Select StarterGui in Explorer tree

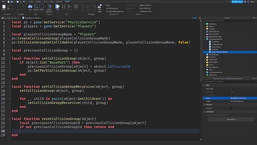pyautogui.click(x=212, y=57)
